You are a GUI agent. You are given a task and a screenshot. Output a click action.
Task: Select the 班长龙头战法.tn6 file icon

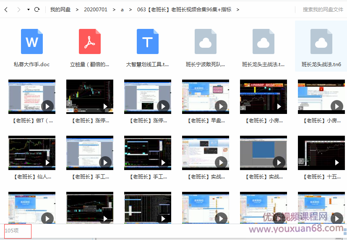[x=321, y=41]
